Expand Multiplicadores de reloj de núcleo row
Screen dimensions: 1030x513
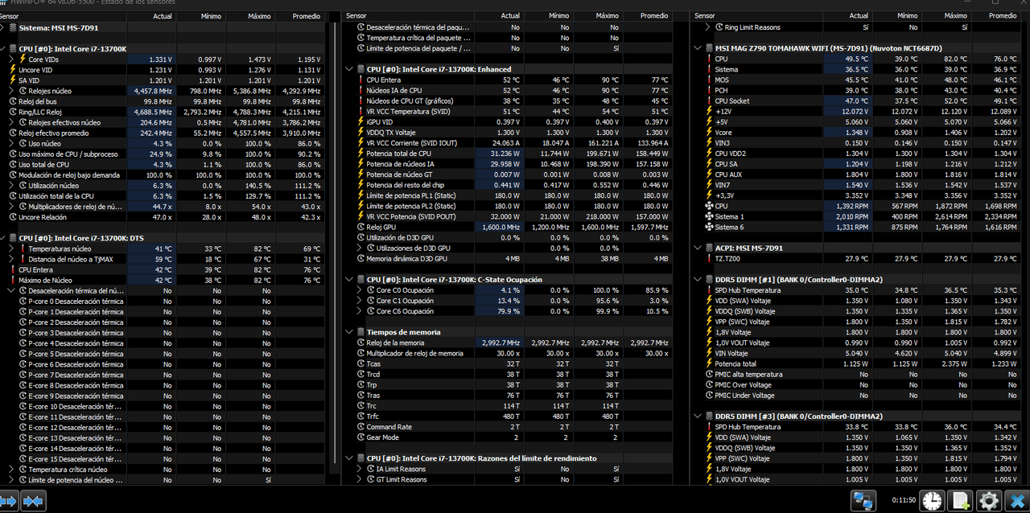click(11, 207)
